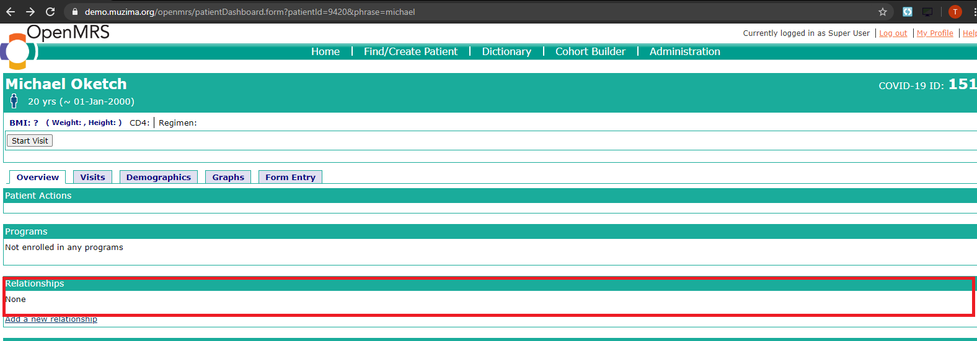Click Add a new relationship link
Image resolution: width=977 pixels, height=341 pixels.
(51, 319)
